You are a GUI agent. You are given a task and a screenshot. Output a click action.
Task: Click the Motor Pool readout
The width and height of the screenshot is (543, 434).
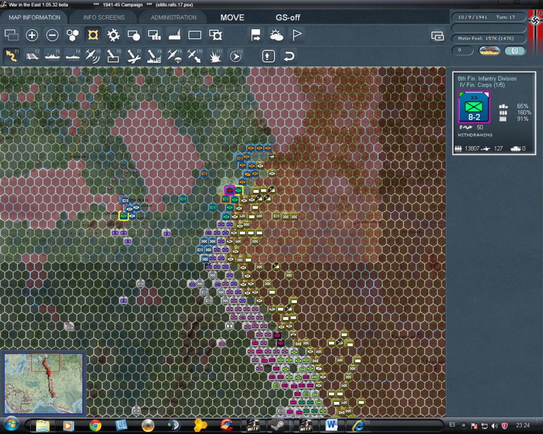[488, 38]
